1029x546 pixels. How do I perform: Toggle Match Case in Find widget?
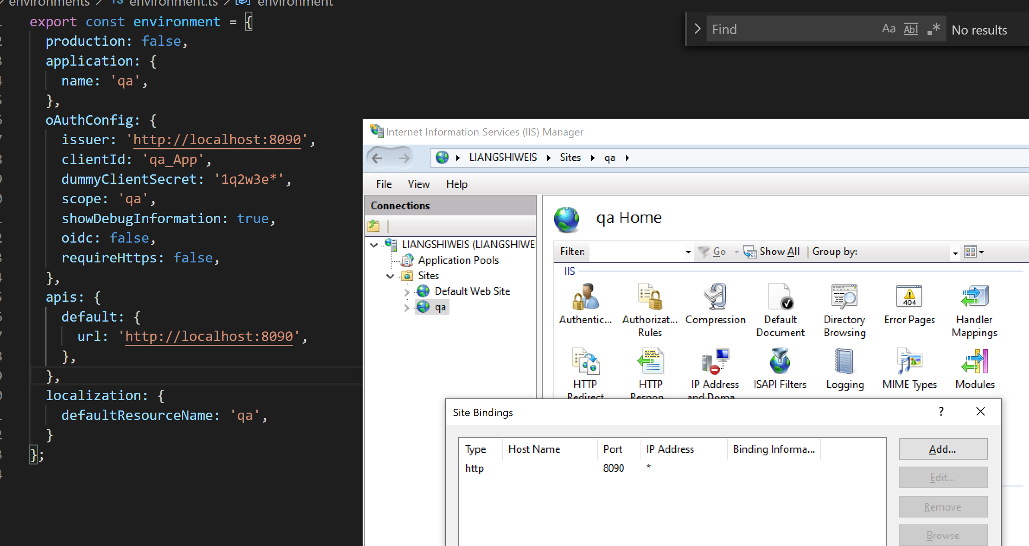[x=888, y=29]
